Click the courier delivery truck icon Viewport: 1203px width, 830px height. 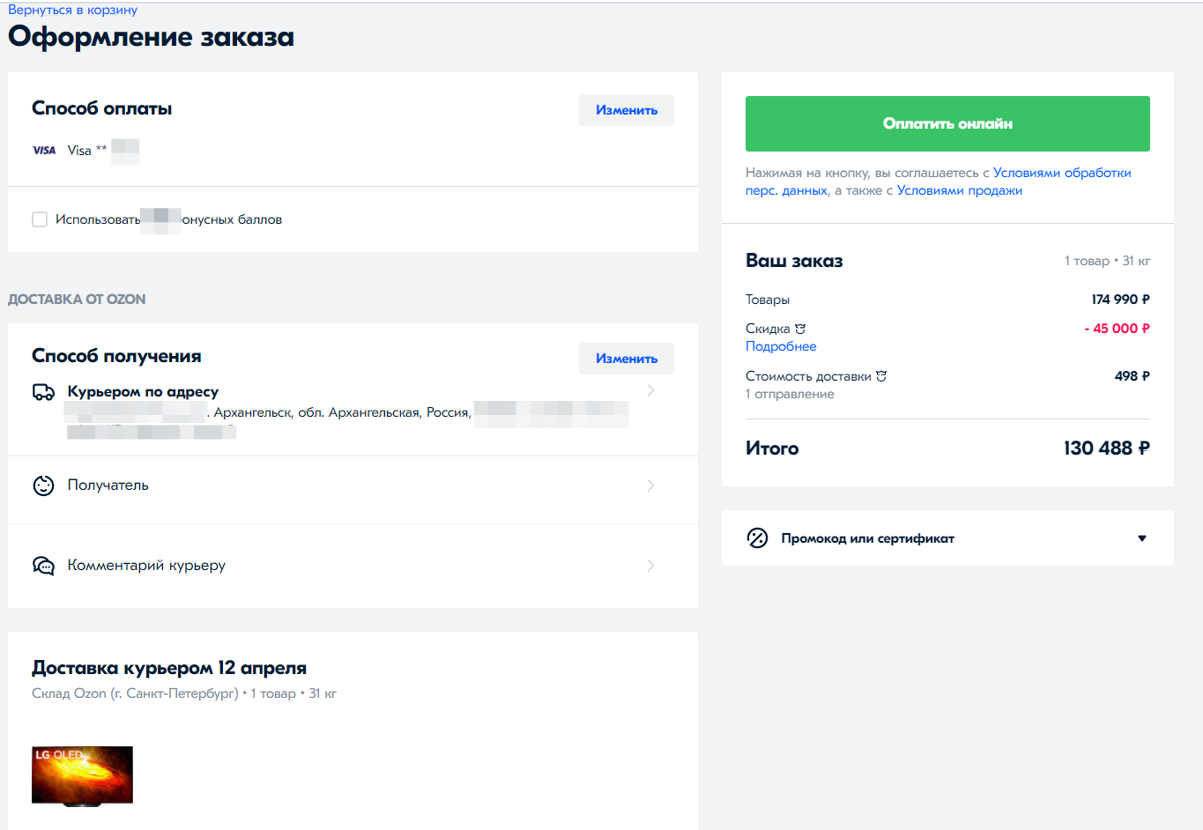(43, 392)
